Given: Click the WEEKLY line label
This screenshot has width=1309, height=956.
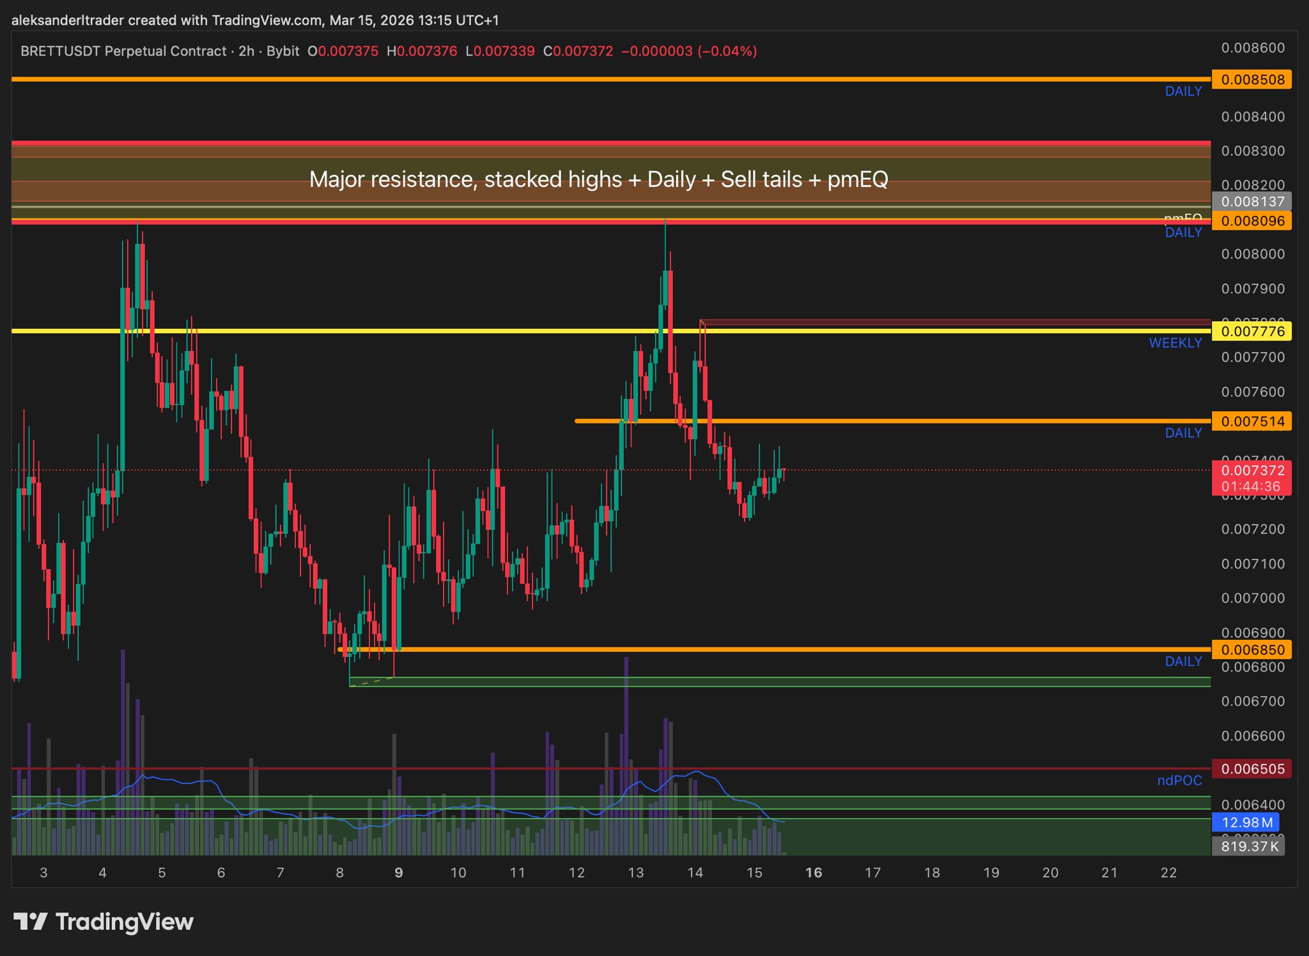Looking at the screenshot, I should [1175, 344].
